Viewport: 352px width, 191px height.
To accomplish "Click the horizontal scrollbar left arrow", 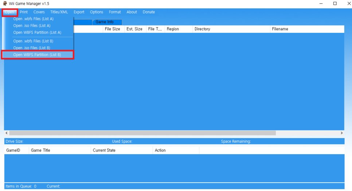I will [7, 133].
